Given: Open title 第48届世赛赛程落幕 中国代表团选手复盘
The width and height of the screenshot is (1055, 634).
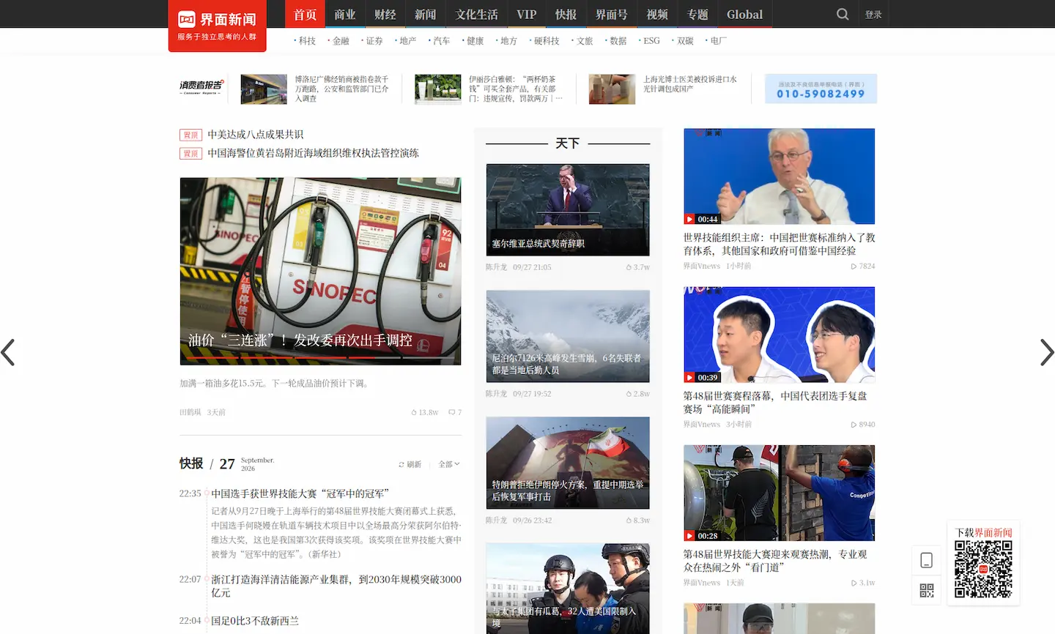Looking at the screenshot, I should [775, 402].
